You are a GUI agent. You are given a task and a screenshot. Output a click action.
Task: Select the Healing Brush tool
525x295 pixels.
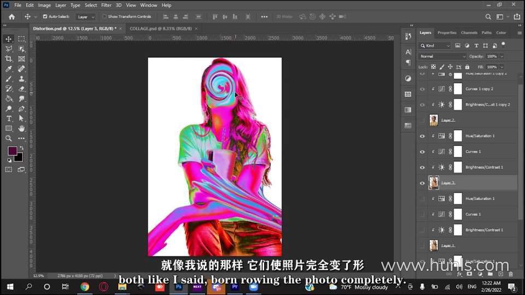pos(21,69)
